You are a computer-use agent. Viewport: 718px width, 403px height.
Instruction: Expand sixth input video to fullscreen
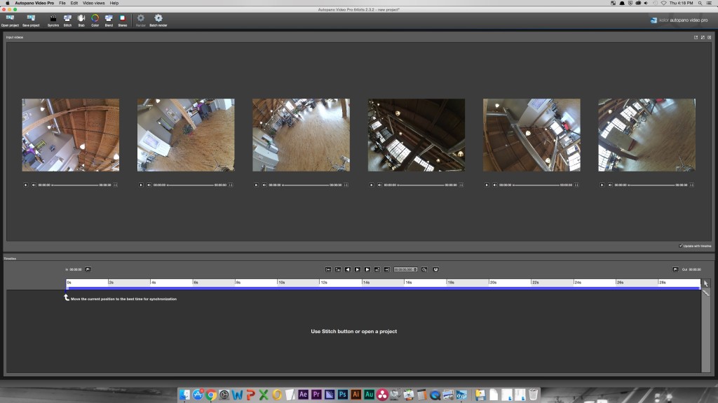[x=692, y=185]
